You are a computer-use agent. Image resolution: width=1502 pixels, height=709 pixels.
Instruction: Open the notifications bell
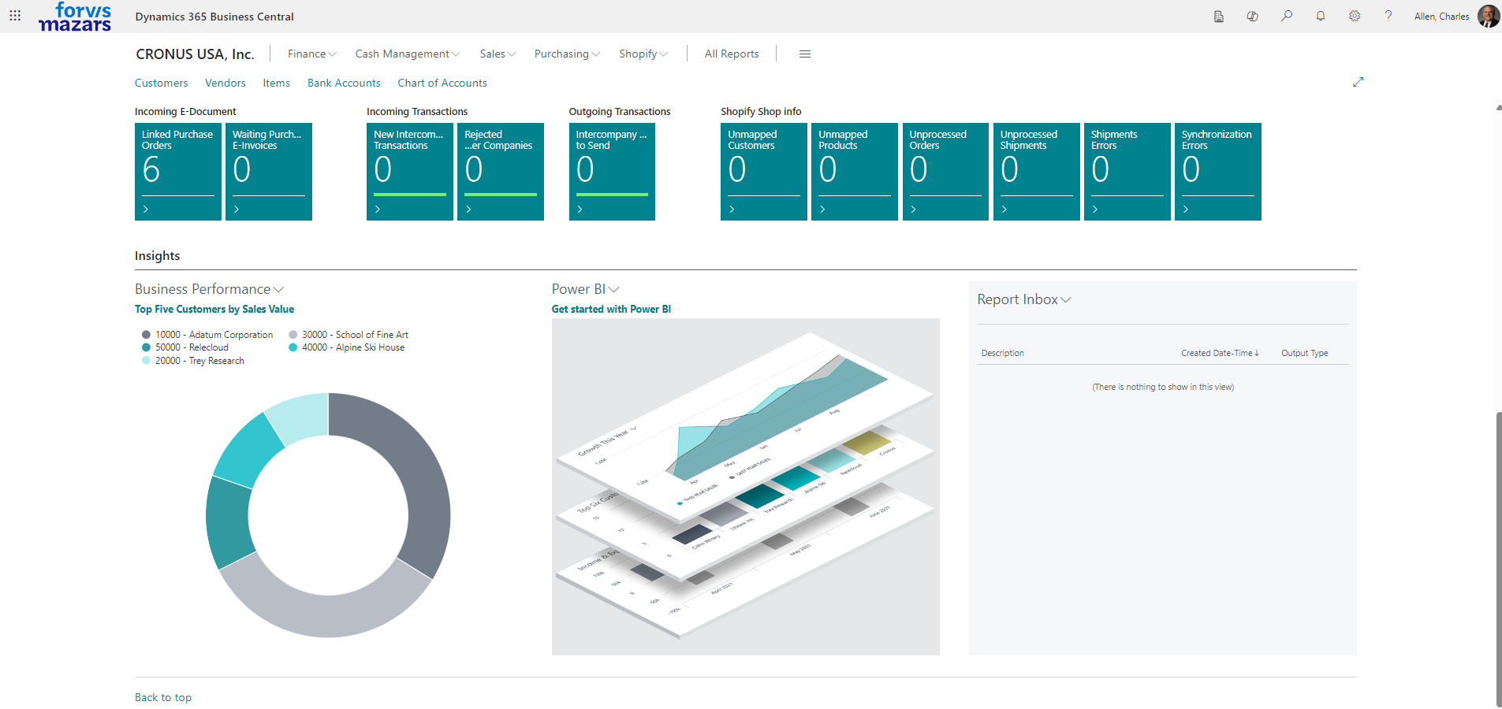(x=1321, y=16)
